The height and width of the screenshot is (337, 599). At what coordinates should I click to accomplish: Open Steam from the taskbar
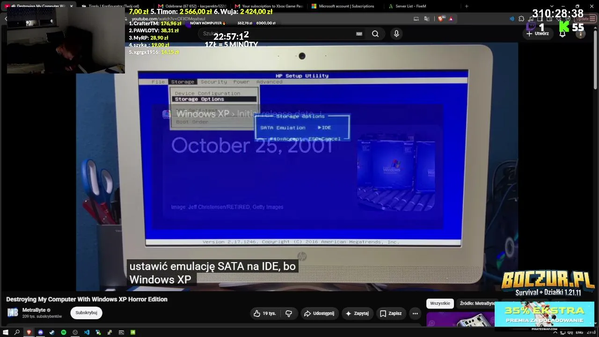[52, 332]
